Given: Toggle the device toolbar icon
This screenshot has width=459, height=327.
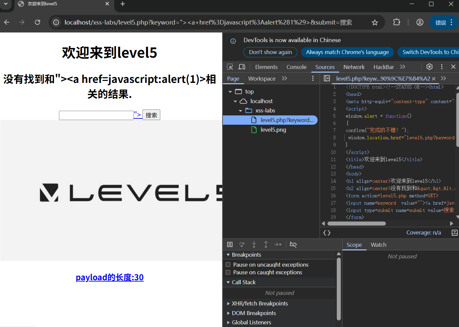Looking at the screenshot, I should (x=242, y=67).
